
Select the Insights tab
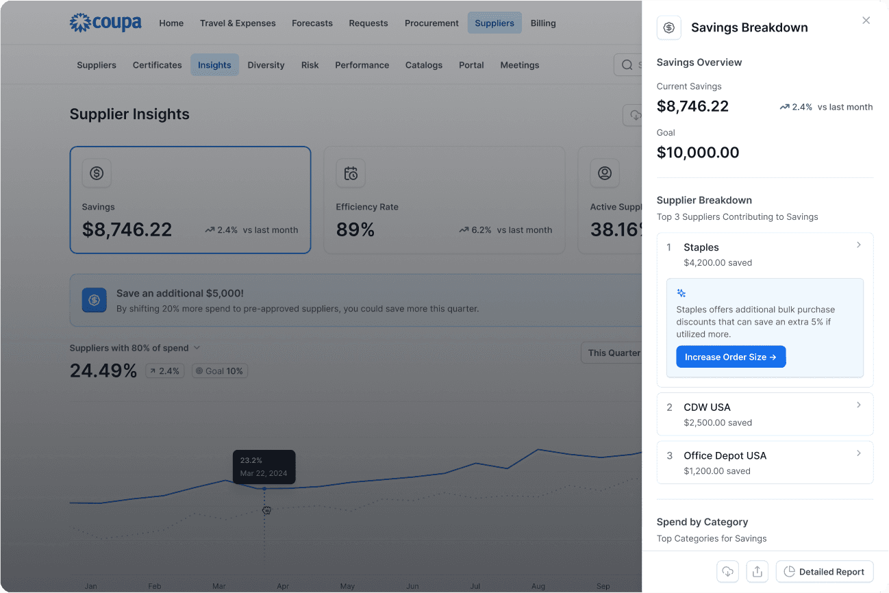pos(214,65)
